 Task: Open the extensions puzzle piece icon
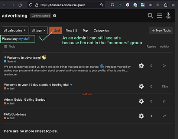point(166,5)
